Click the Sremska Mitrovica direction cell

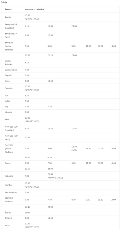click(9, 200)
